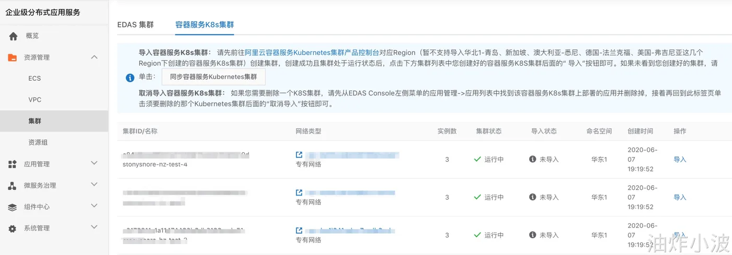Click 导入 for stonysnore-nz-test-4 cluster
732x255 pixels.
(x=680, y=160)
